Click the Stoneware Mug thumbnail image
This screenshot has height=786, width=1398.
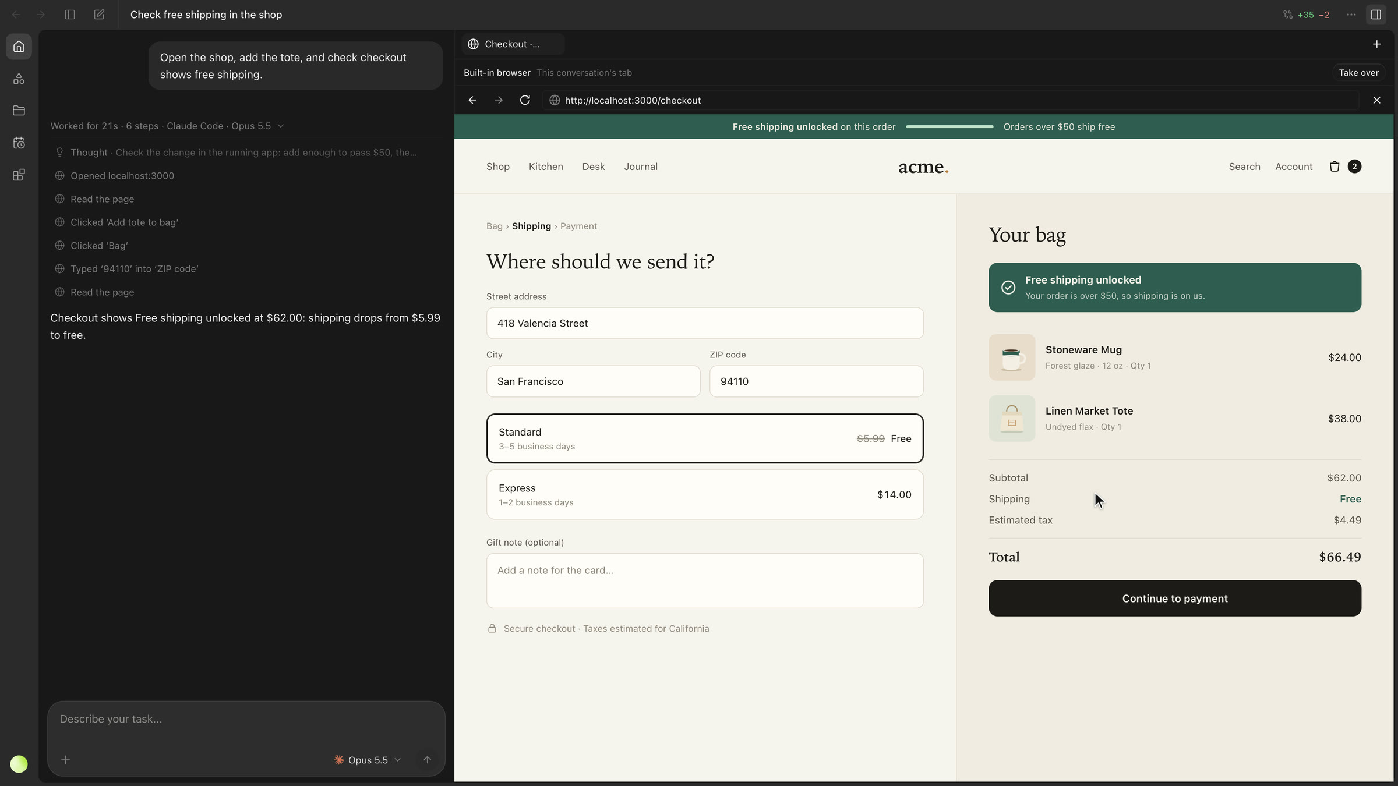[x=1012, y=357]
